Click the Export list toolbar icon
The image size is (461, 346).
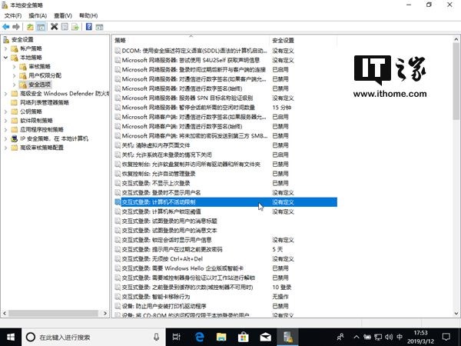(75, 27)
